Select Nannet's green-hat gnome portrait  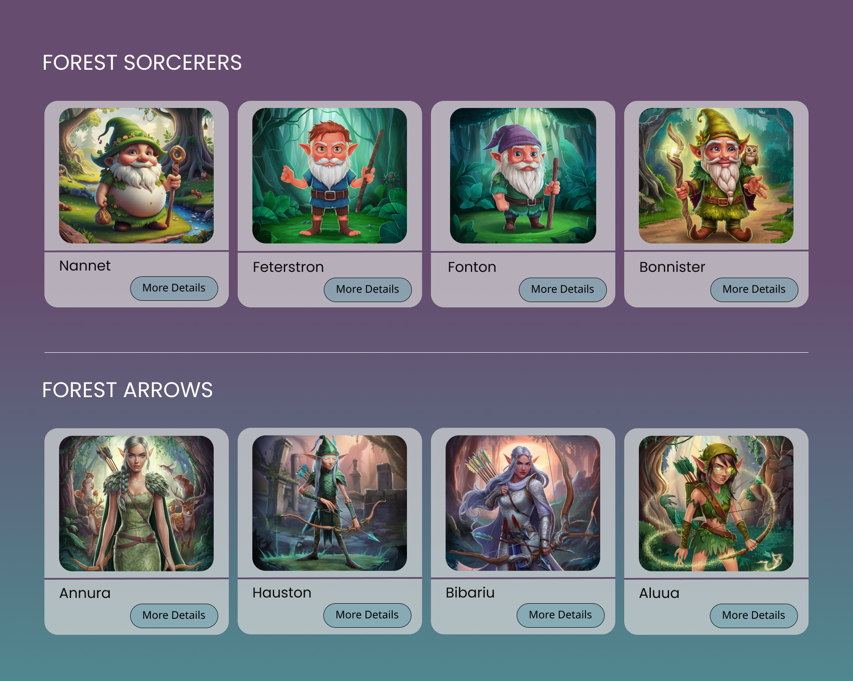click(x=136, y=175)
